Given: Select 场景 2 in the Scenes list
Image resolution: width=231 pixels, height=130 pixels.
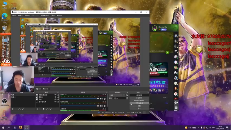Looking at the screenshot, I should [x=23, y=97].
